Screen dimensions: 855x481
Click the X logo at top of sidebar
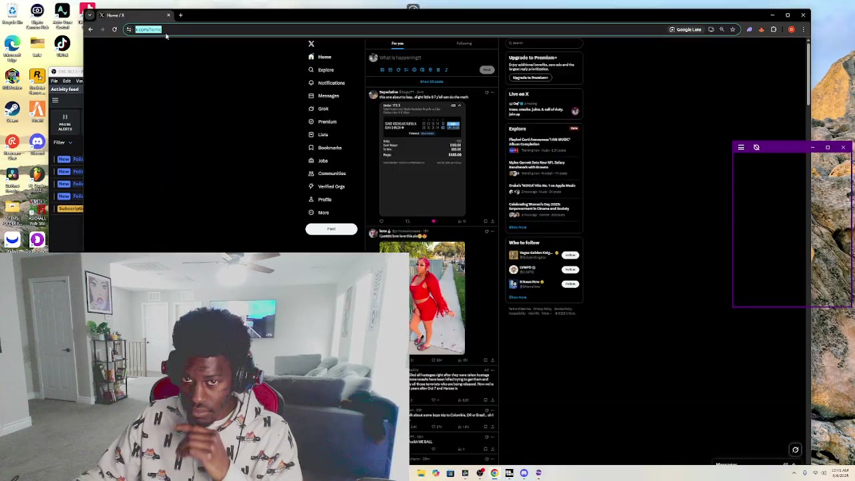[311, 43]
